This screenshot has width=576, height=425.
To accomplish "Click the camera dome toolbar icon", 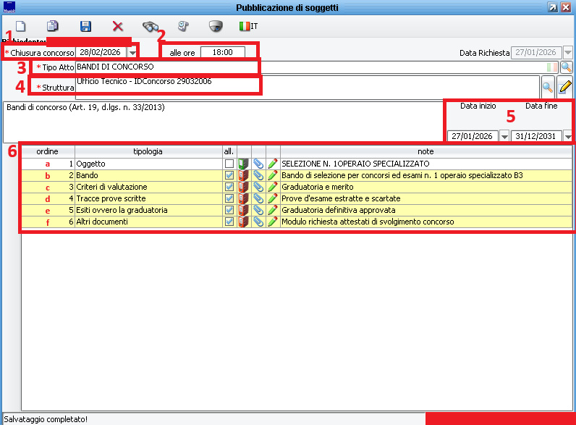I will point(216,26).
